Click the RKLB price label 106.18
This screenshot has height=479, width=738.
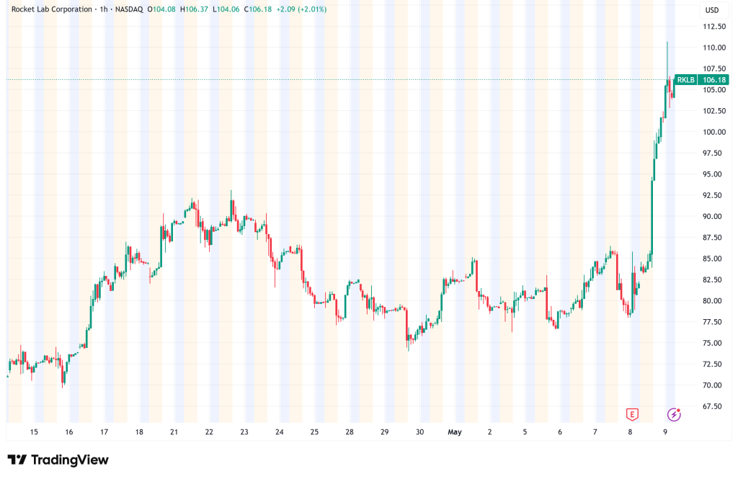tap(702, 79)
